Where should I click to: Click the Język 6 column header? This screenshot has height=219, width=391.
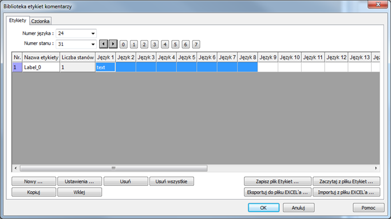coord(207,57)
